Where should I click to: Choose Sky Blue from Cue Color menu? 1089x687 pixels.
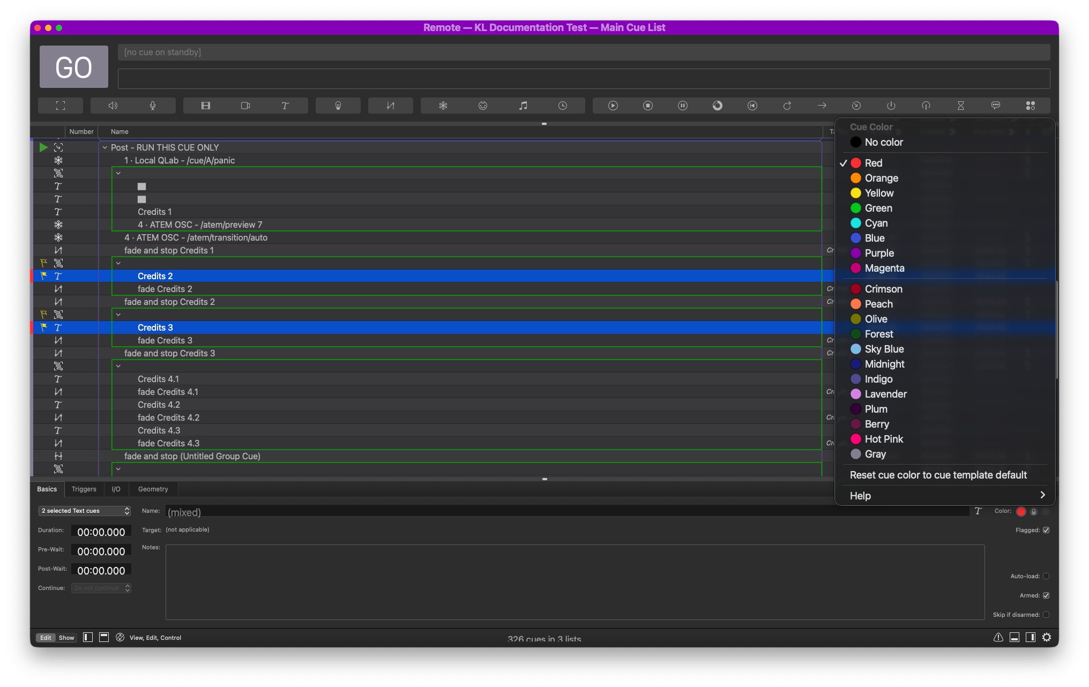884,349
